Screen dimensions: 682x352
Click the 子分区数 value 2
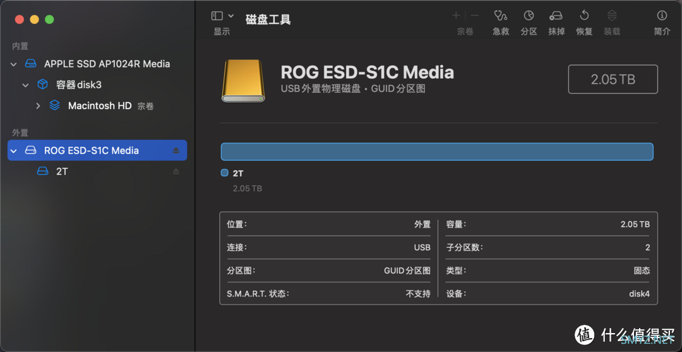tap(648, 248)
